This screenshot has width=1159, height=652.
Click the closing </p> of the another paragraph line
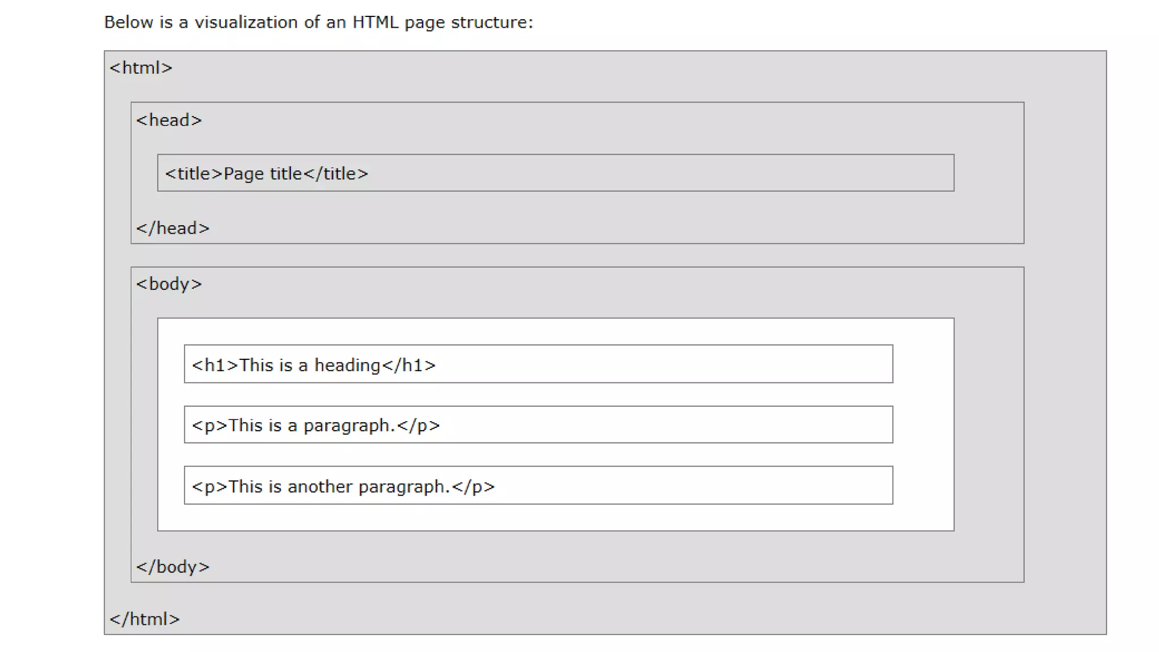click(473, 487)
